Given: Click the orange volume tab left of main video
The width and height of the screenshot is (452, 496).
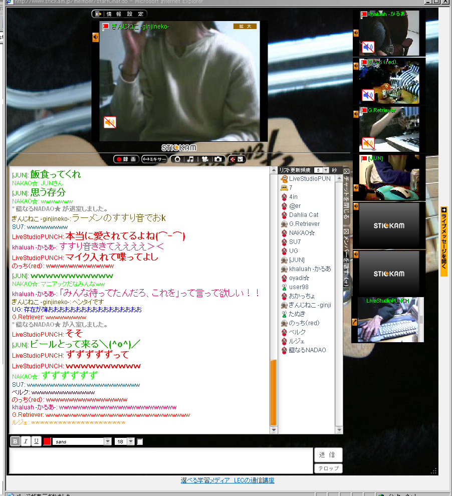Looking at the screenshot, I should (x=96, y=38).
